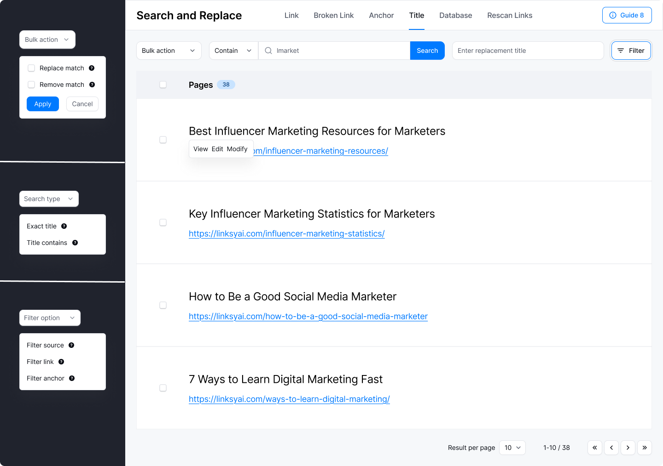Click the blue Search button
The width and height of the screenshot is (663, 466).
pyautogui.click(x=427, y=51)
